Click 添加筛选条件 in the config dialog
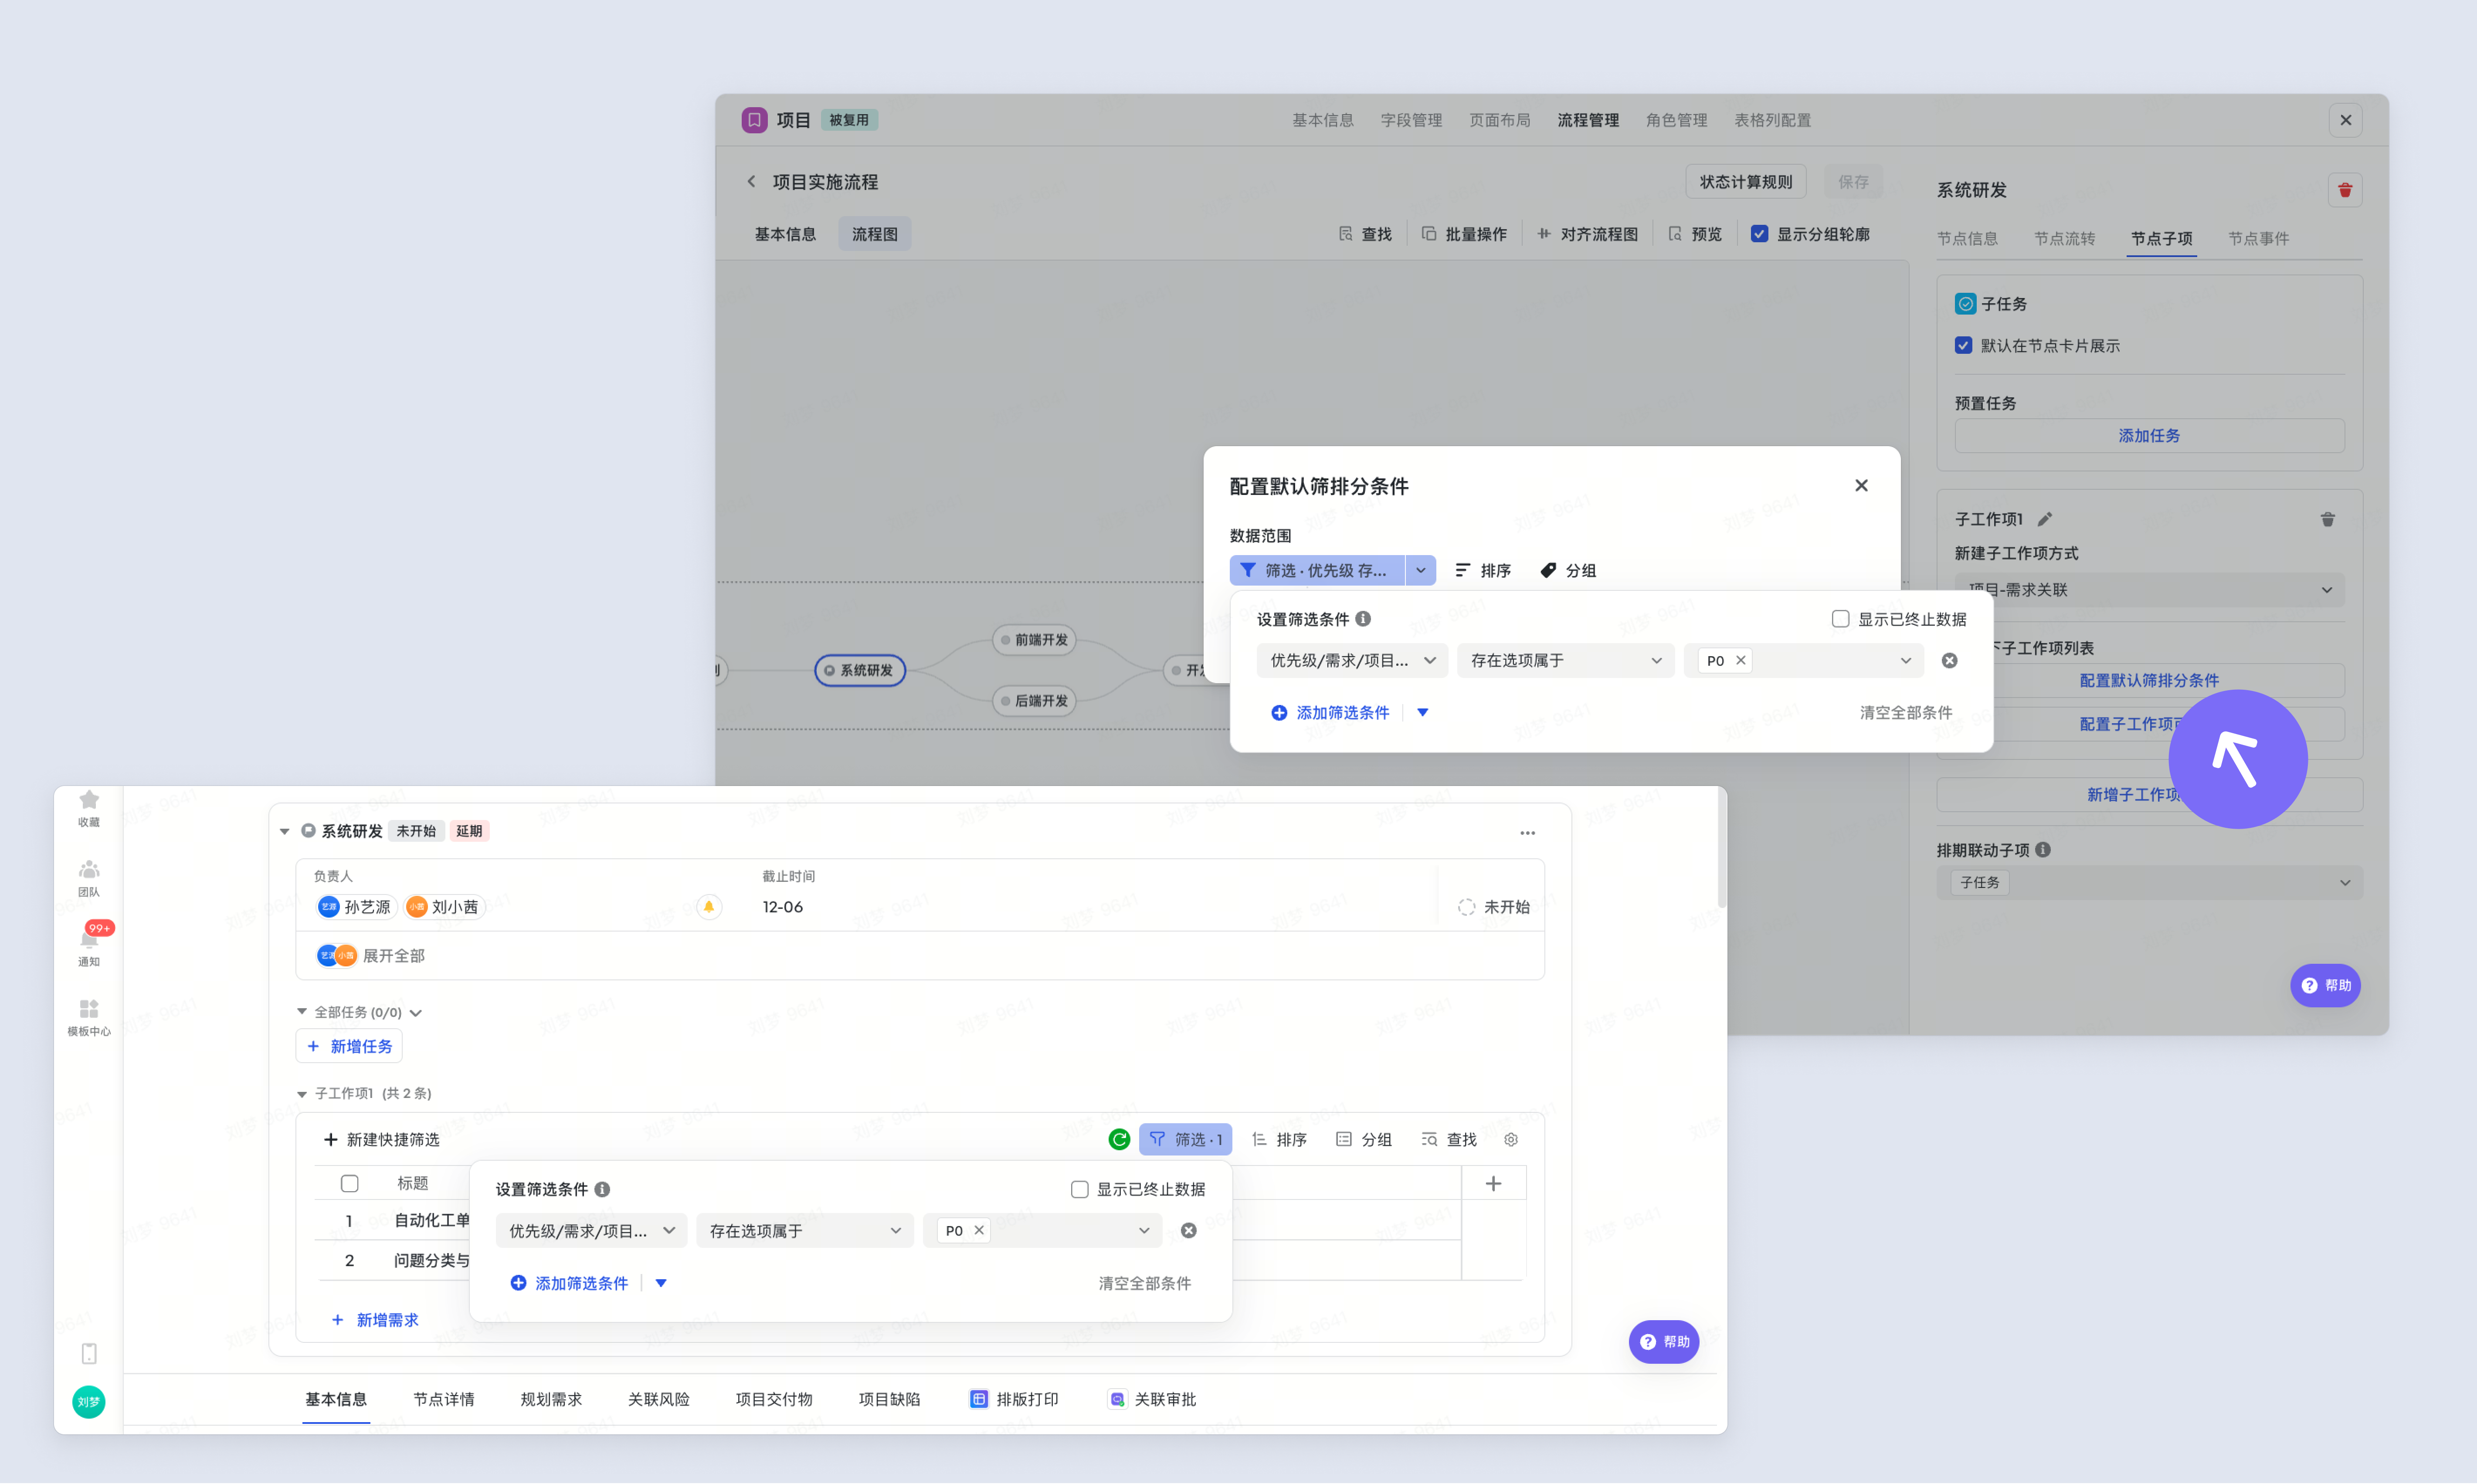 pos(1330,712)
